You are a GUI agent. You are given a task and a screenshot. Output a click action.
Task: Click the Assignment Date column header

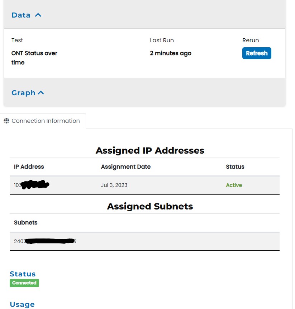pyautogui.click(x=126, y=167)
